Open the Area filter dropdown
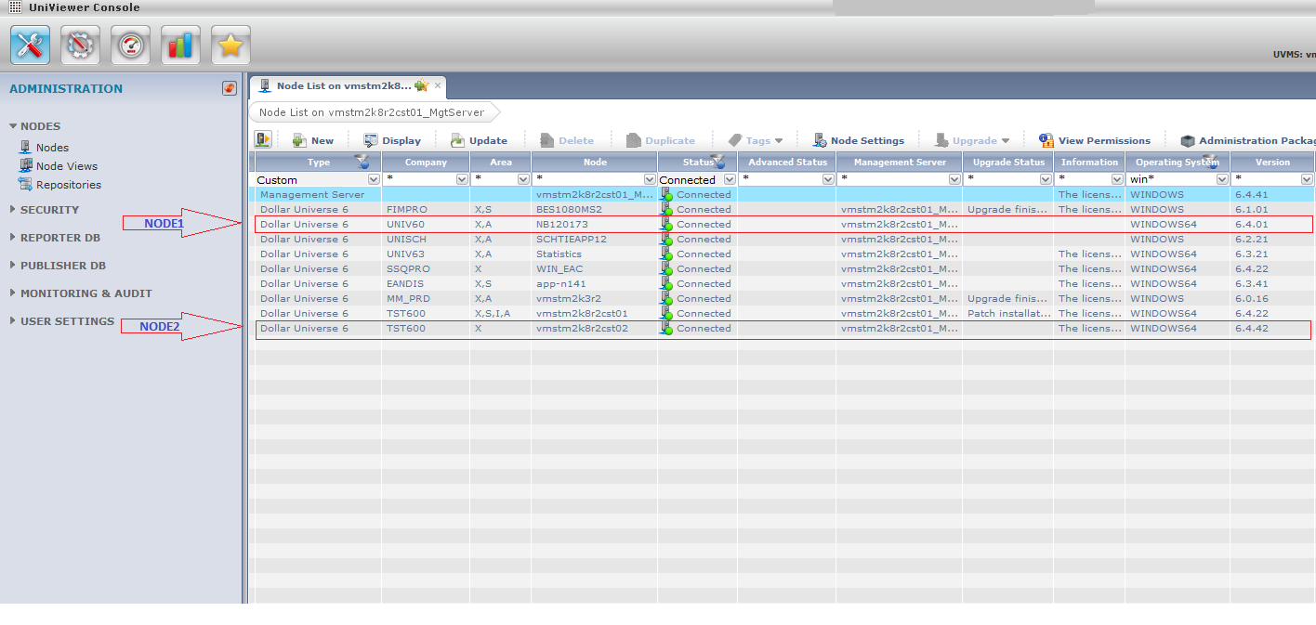 [525, 179]
